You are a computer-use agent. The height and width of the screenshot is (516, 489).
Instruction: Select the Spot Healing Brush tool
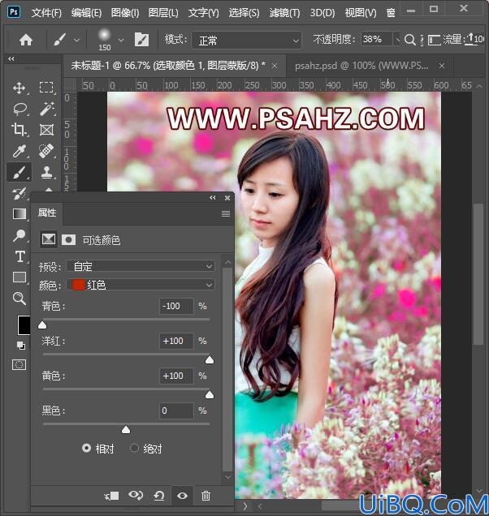point(46,151)
